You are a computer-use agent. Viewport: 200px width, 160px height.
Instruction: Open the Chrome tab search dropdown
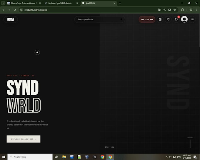[3, 3]
